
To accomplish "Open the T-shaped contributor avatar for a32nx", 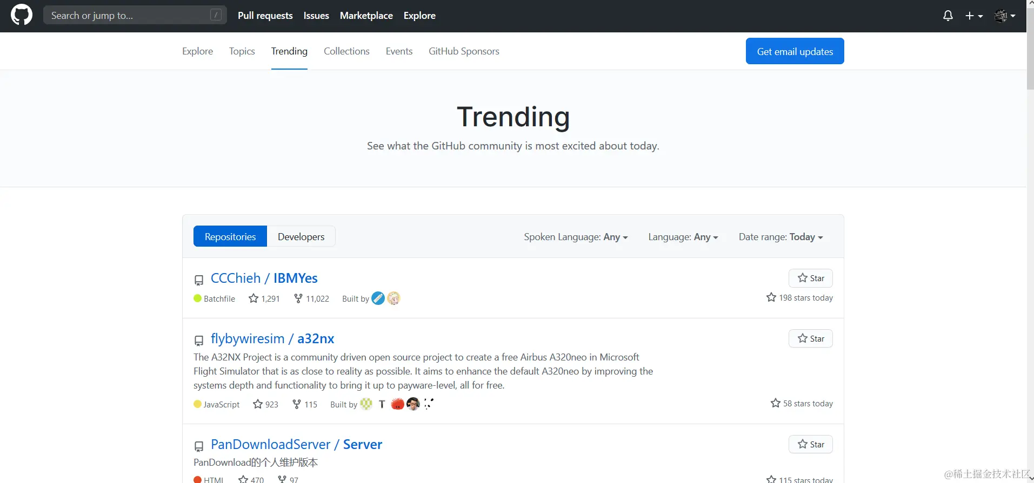I will 382,404.
